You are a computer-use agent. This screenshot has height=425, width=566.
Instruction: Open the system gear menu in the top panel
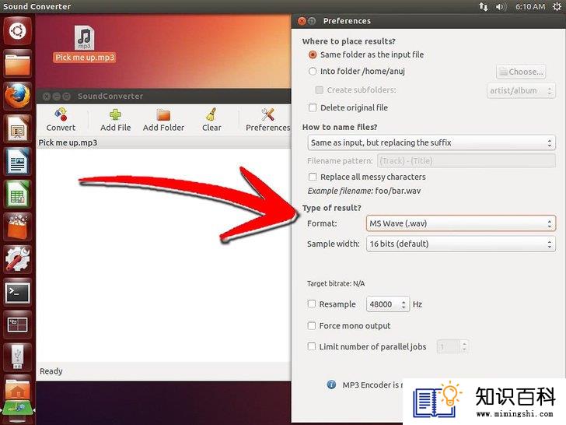click(557, 6)
